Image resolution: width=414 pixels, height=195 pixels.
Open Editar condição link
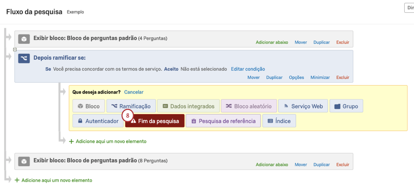[248, 69]
